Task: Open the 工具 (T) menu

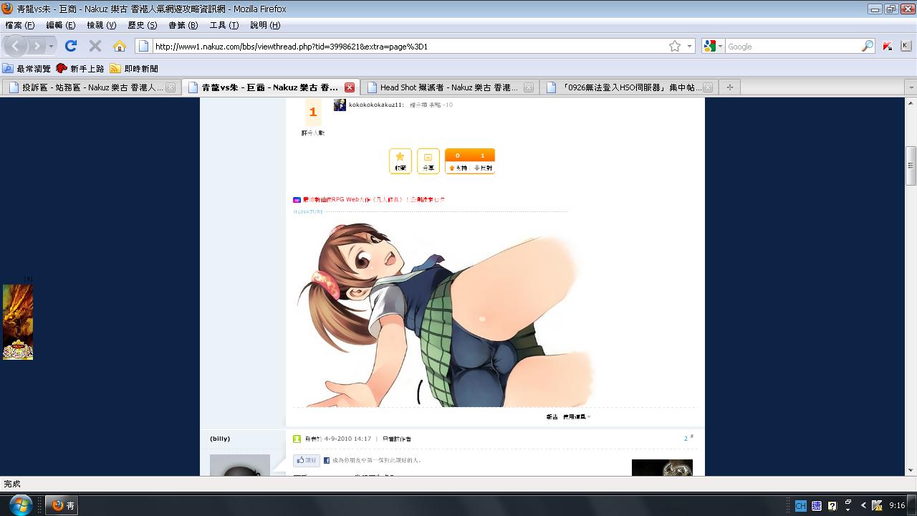Action: pos(224,25)
